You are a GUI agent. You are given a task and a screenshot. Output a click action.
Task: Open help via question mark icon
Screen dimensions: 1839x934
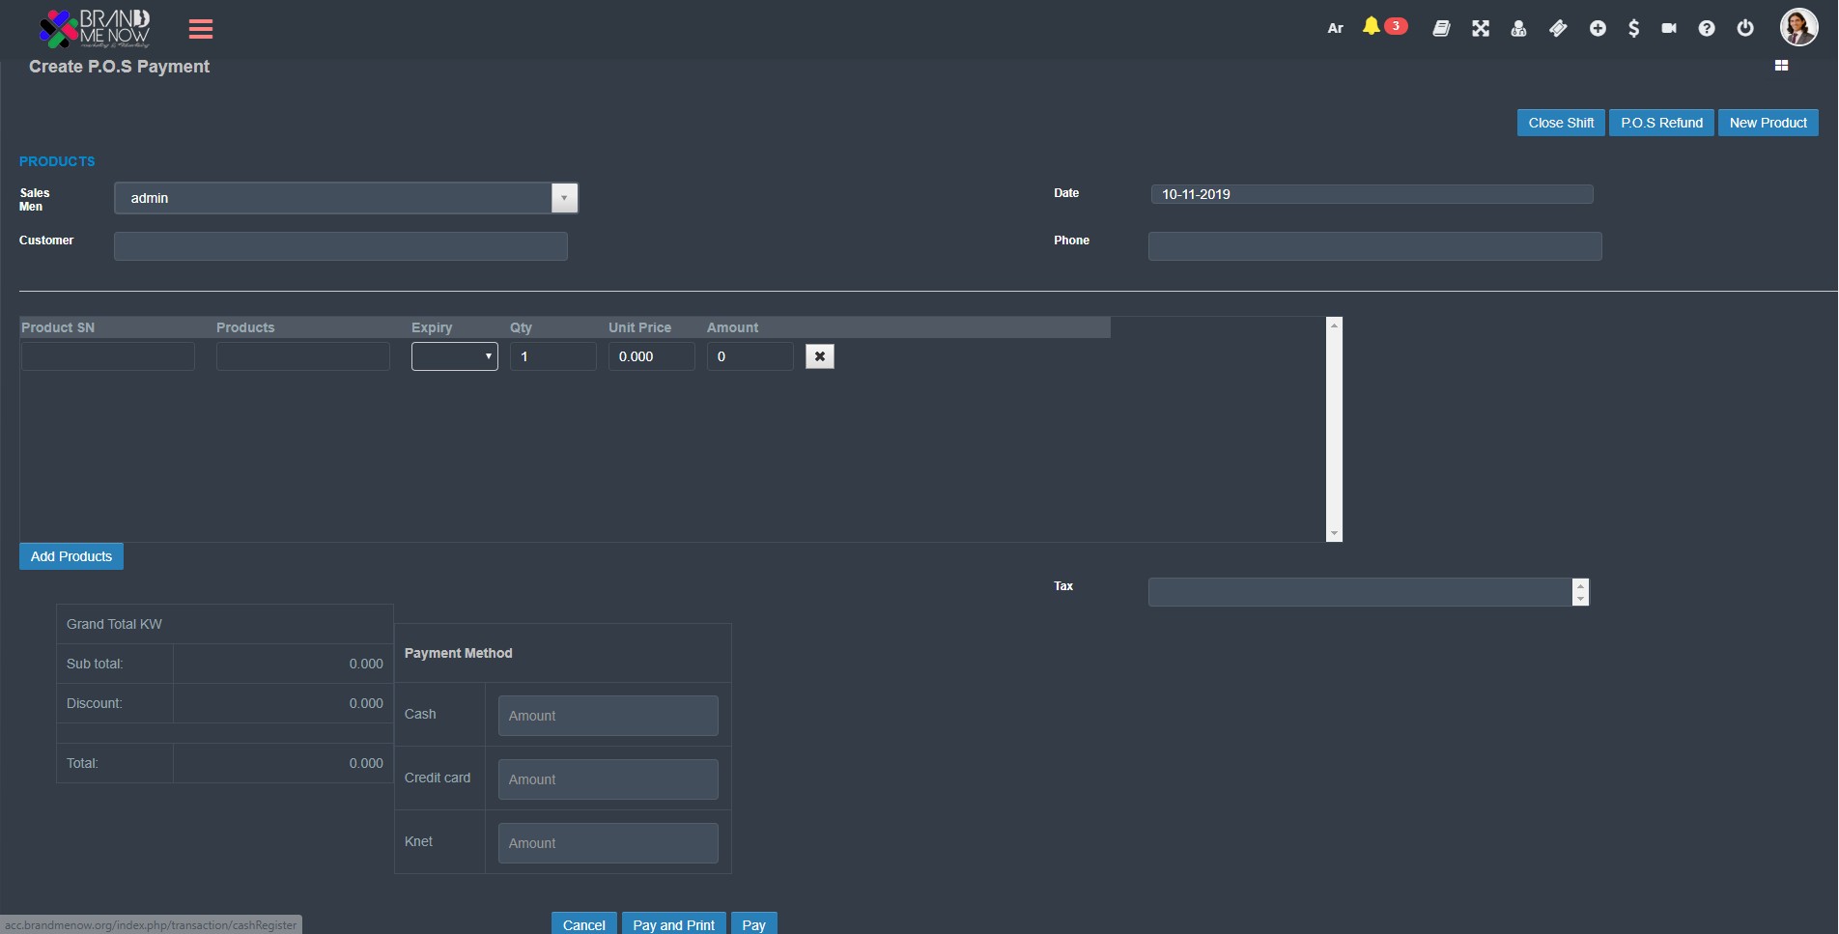[1707, 28]
